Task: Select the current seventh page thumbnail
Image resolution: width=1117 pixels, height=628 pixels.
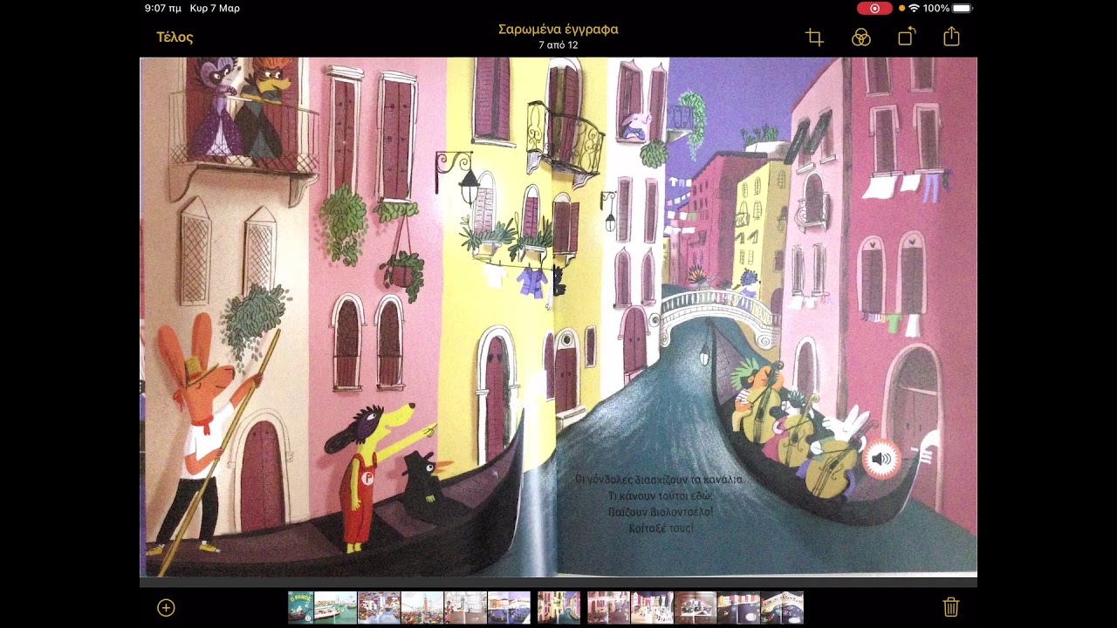Action: tap(558, 608)
